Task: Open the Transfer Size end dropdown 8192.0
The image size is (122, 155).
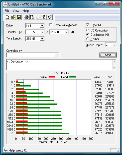Action: pyautogui.click(x=66, y=32)
